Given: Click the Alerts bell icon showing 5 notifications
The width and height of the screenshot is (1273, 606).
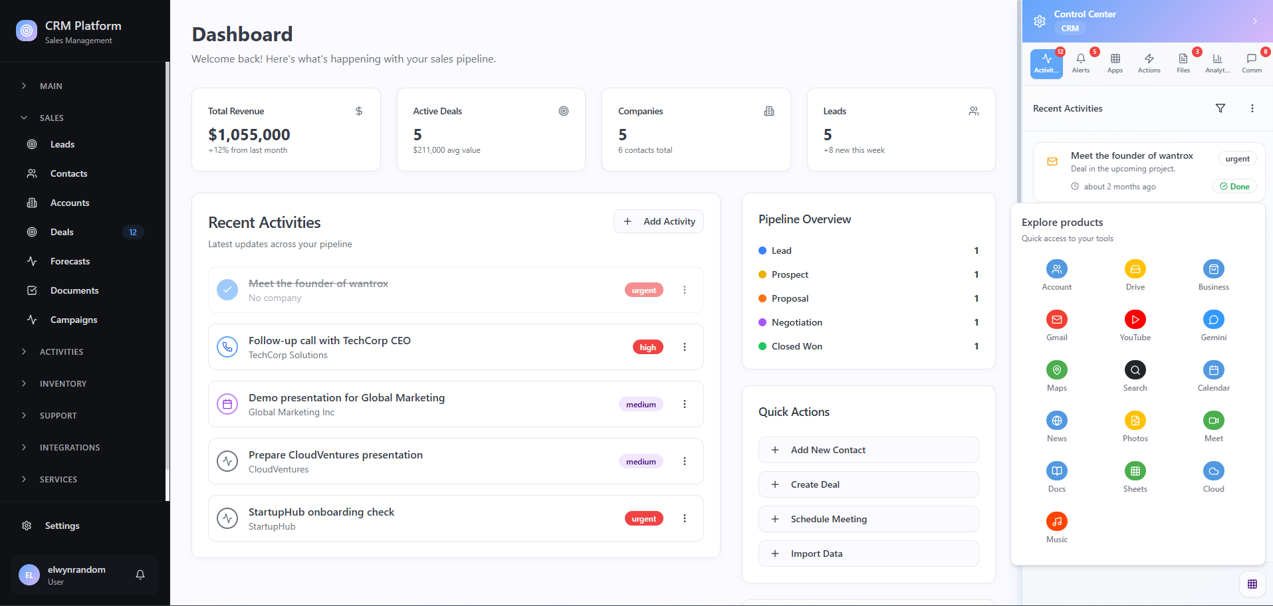Looking at the screenshot, I should 1081,63.
